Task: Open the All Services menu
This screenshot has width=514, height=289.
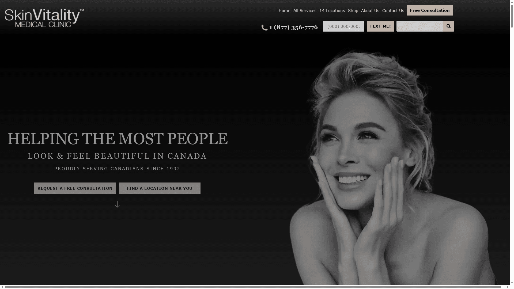Action: click(305, 11)
